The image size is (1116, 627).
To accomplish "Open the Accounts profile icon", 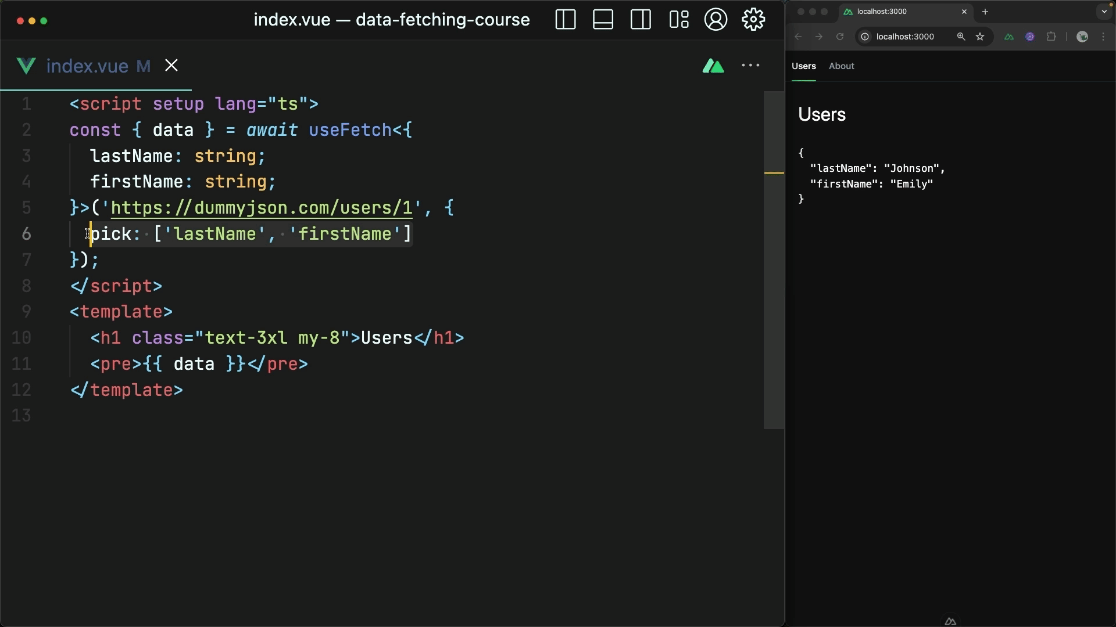I will (x=716, y=20).
